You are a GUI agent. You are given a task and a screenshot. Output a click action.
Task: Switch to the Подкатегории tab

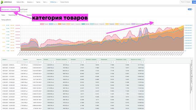coord(12,15)
